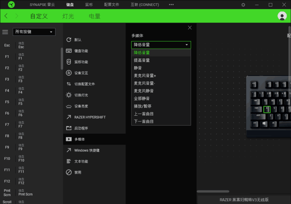Choose 麦克风静音 from the list

click(x=161, y=91)
